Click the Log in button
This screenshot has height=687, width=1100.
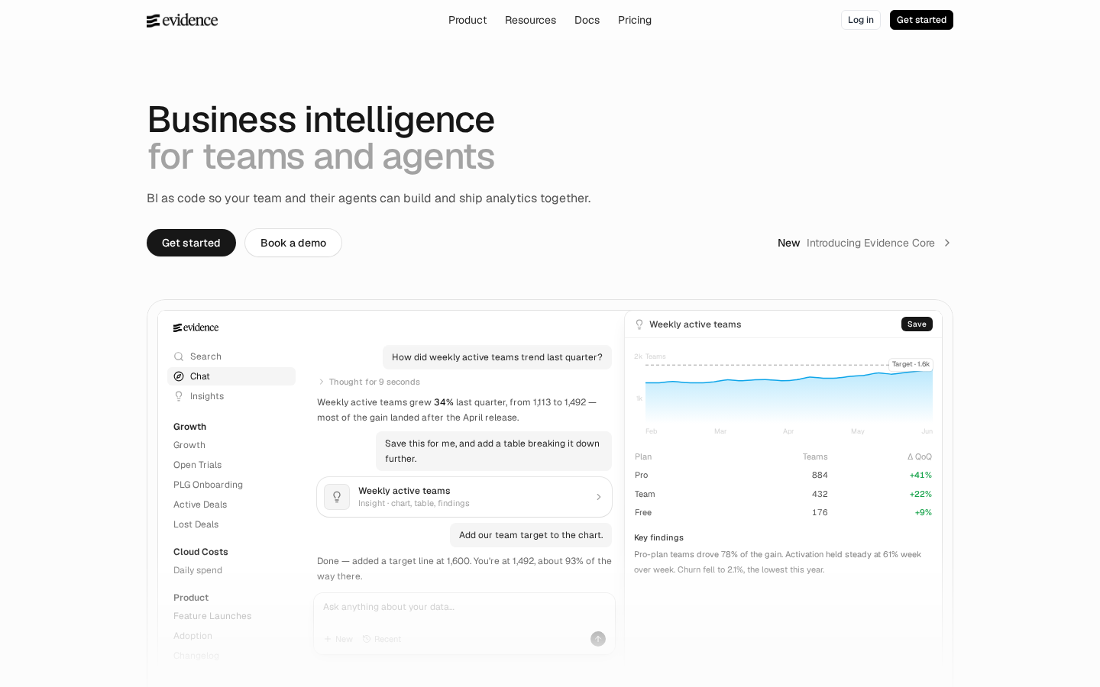click(x=861, y=20)
